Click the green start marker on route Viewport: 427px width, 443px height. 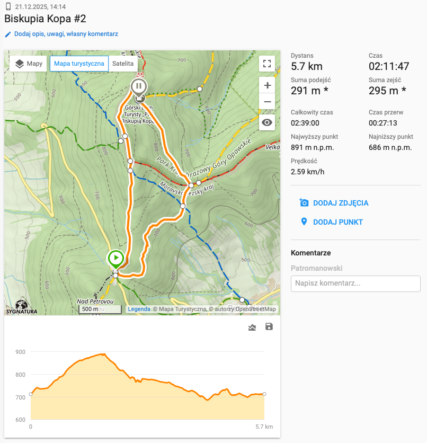[115, 259]
